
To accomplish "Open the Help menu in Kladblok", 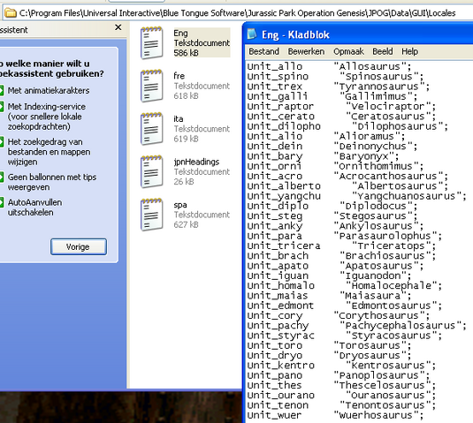I will [x=409, y=51].
